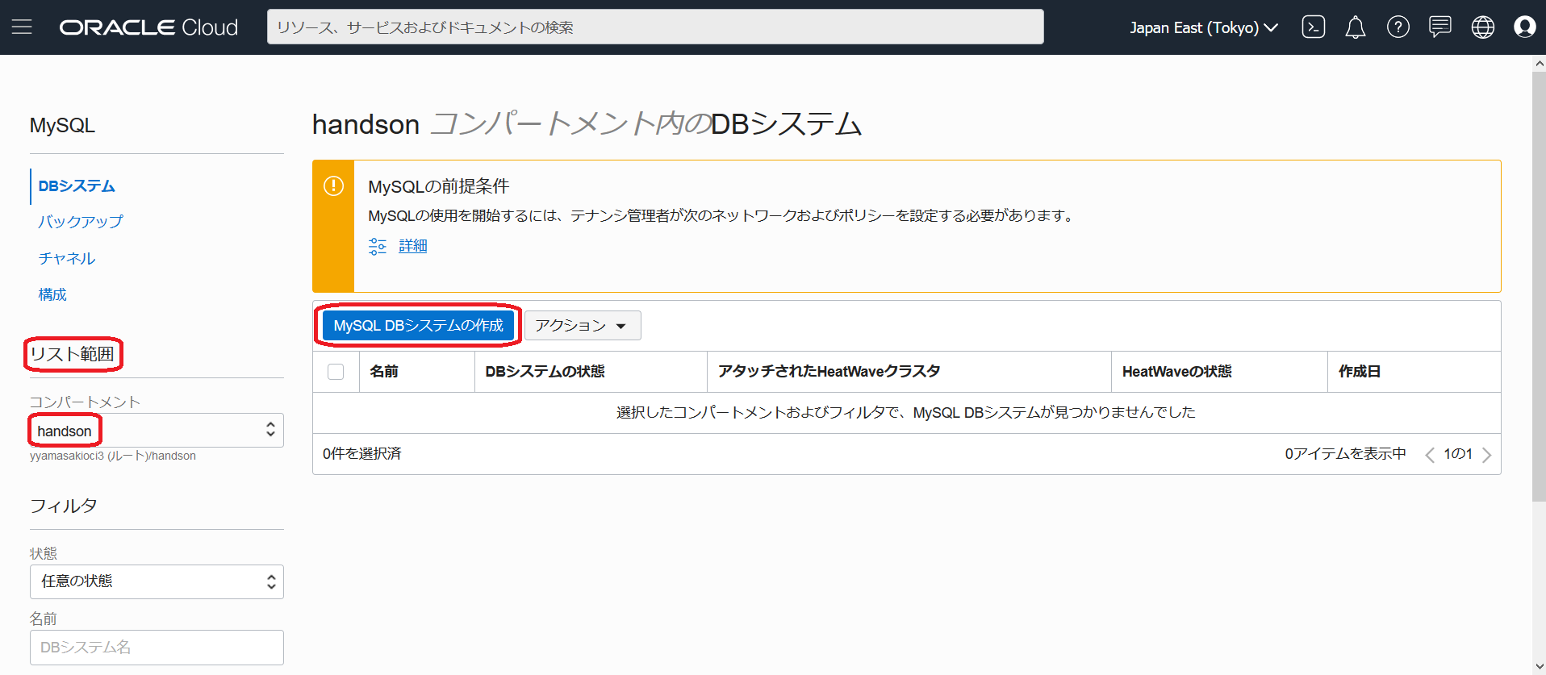Click the scrollbar up arrow
This screenshot has height=675, width=1546.
1539,63
